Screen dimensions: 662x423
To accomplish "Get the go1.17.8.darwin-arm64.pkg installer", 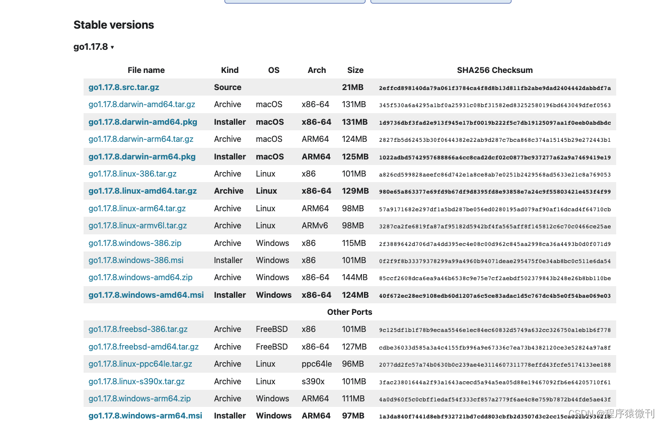I will pos(141,156).
